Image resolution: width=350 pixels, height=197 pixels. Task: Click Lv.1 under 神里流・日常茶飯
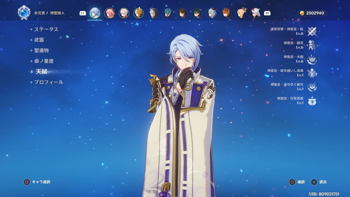pos(300,103)
